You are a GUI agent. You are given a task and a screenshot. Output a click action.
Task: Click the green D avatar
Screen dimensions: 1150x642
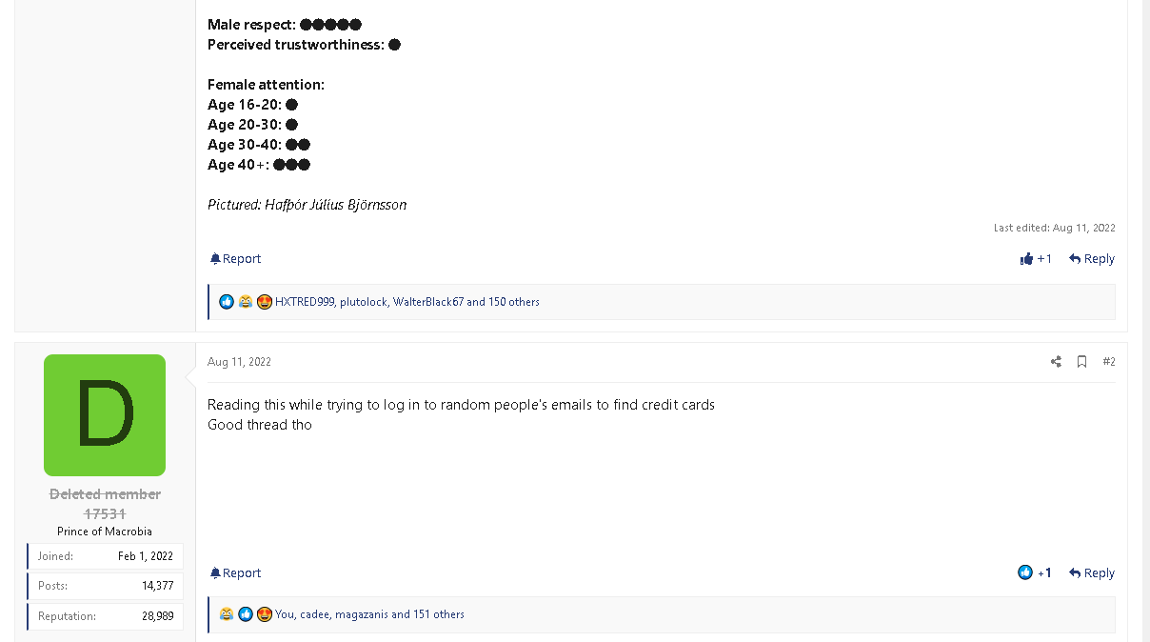pyautogui.click(x=105, y=415)
